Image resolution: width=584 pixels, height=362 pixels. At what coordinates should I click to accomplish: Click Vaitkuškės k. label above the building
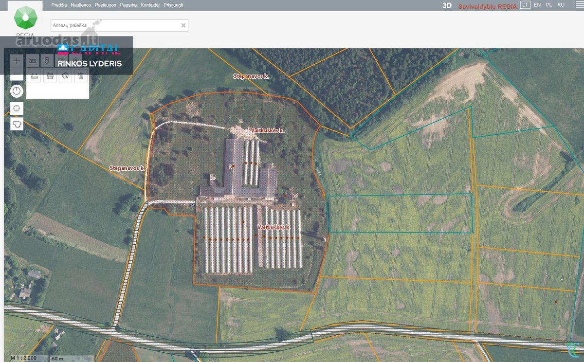268,131
